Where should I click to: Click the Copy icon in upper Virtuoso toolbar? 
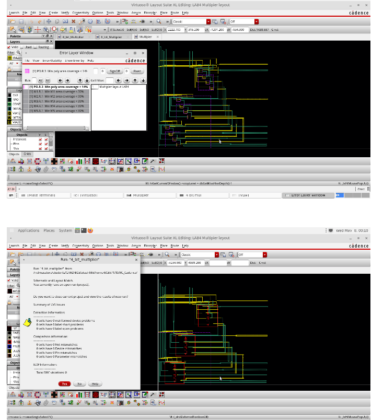click(x=57, y=21)
